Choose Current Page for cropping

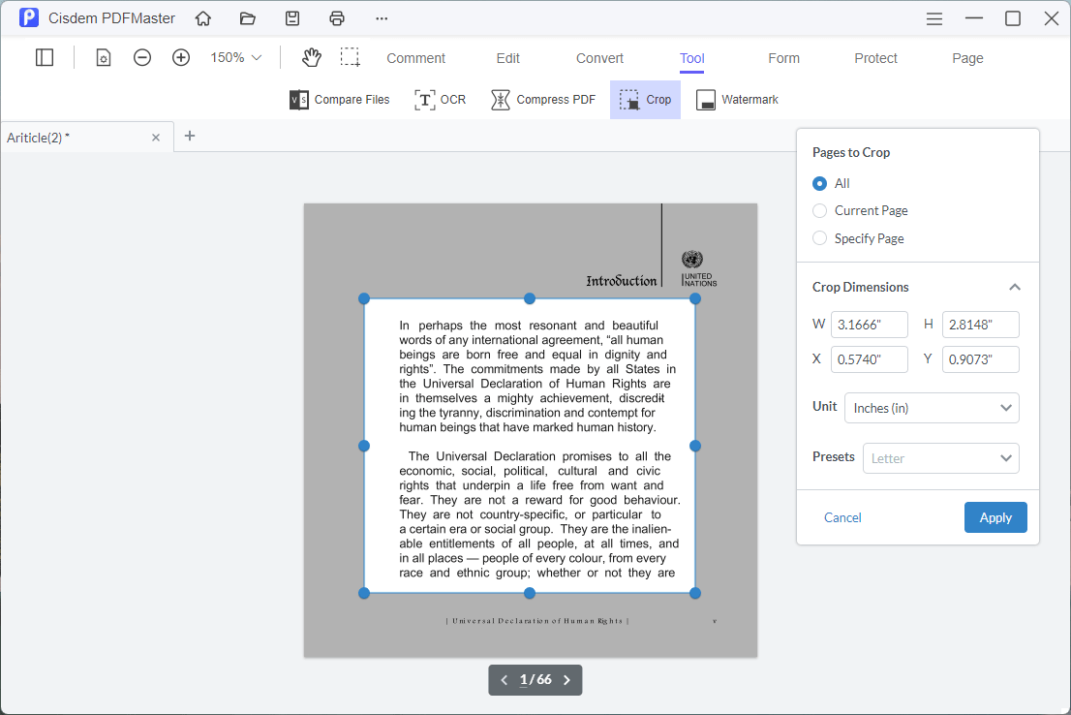click(819, 210)
